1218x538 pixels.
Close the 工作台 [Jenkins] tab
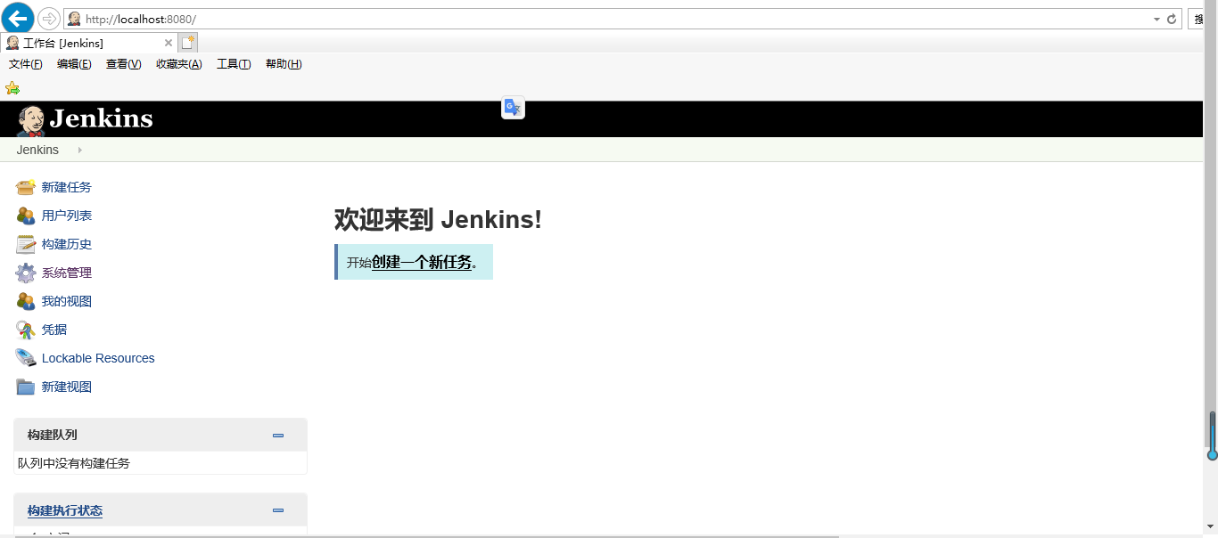point(168,43)
